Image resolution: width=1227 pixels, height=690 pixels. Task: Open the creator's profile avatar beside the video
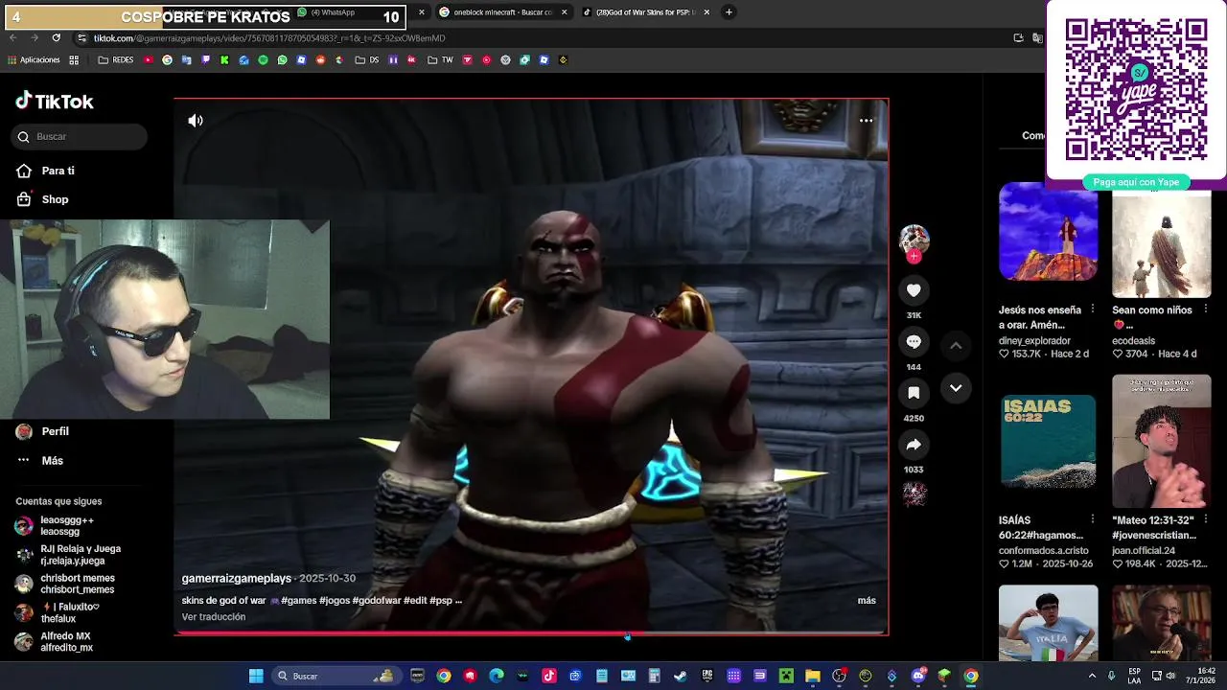tap(914, 240)
